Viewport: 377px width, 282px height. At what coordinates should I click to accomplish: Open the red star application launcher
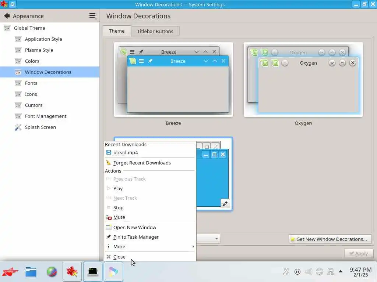10,272
